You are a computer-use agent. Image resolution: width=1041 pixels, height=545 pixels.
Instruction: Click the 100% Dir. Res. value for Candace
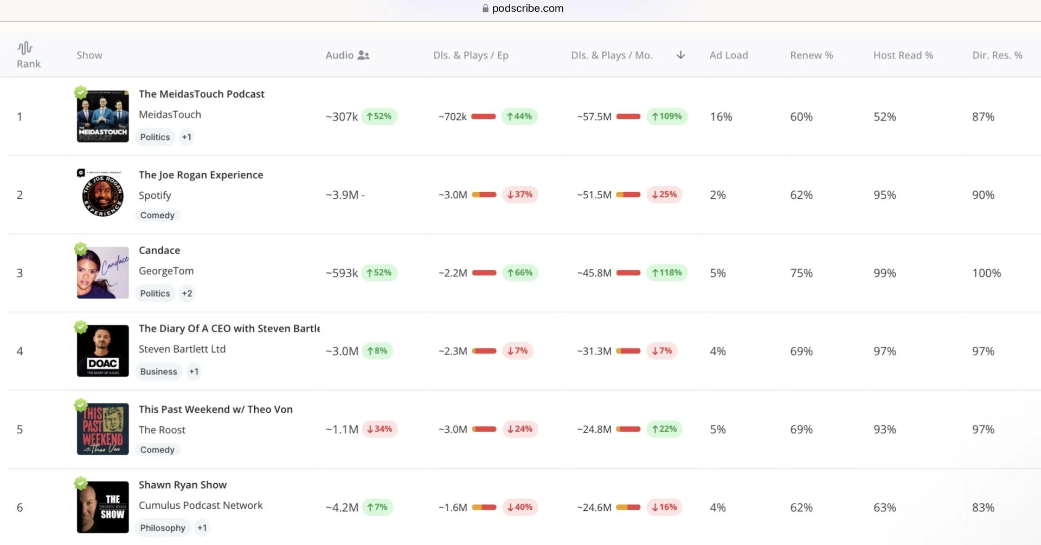point(986,273)
